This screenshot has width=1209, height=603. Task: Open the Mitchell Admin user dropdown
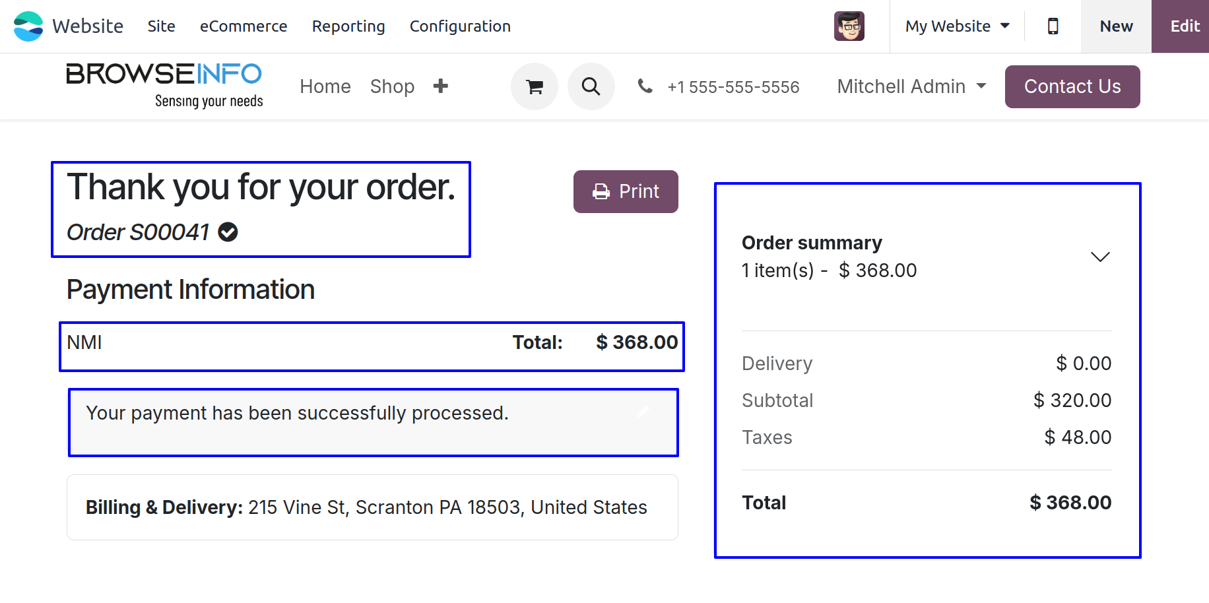(912, 86)
